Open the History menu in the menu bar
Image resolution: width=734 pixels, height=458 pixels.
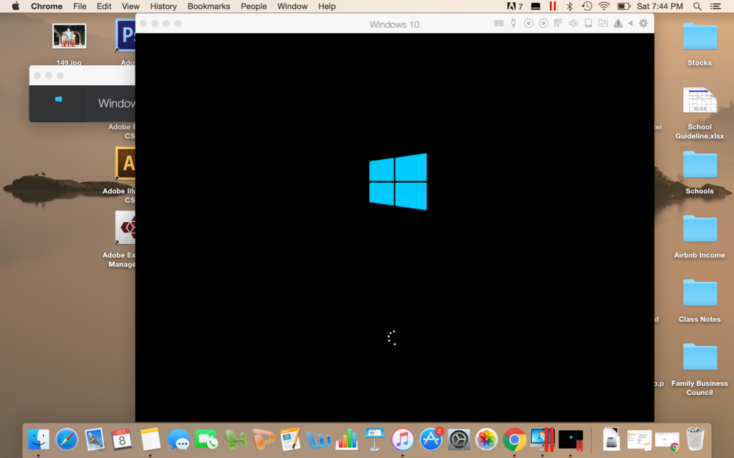point(163,6)
